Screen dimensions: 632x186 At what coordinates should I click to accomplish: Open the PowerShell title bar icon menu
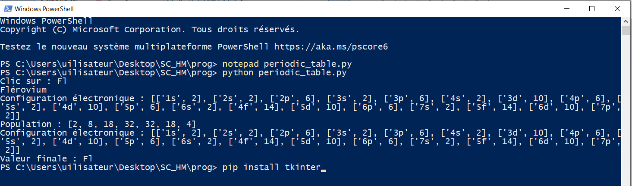point(8,9)
